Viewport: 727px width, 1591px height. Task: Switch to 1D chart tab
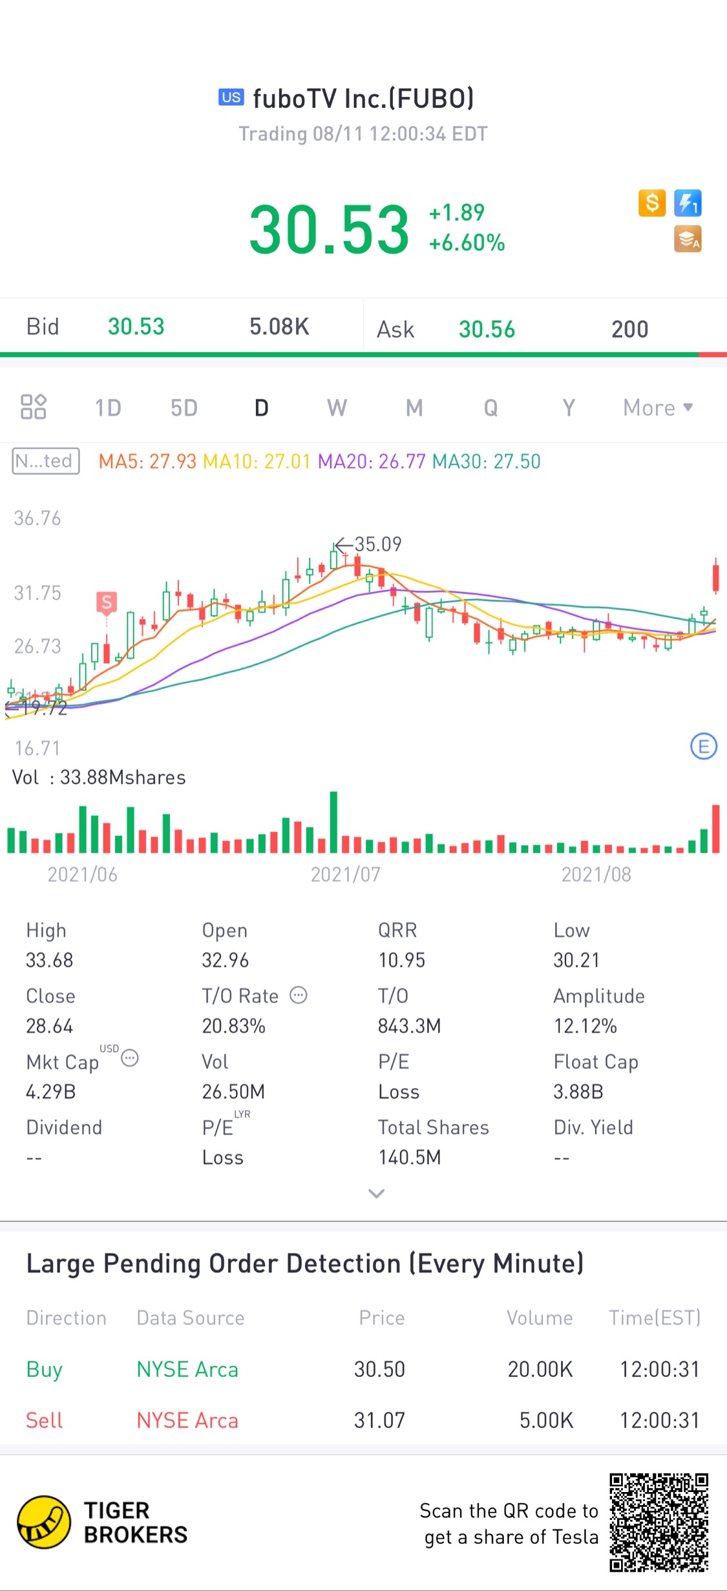(108, 408)
